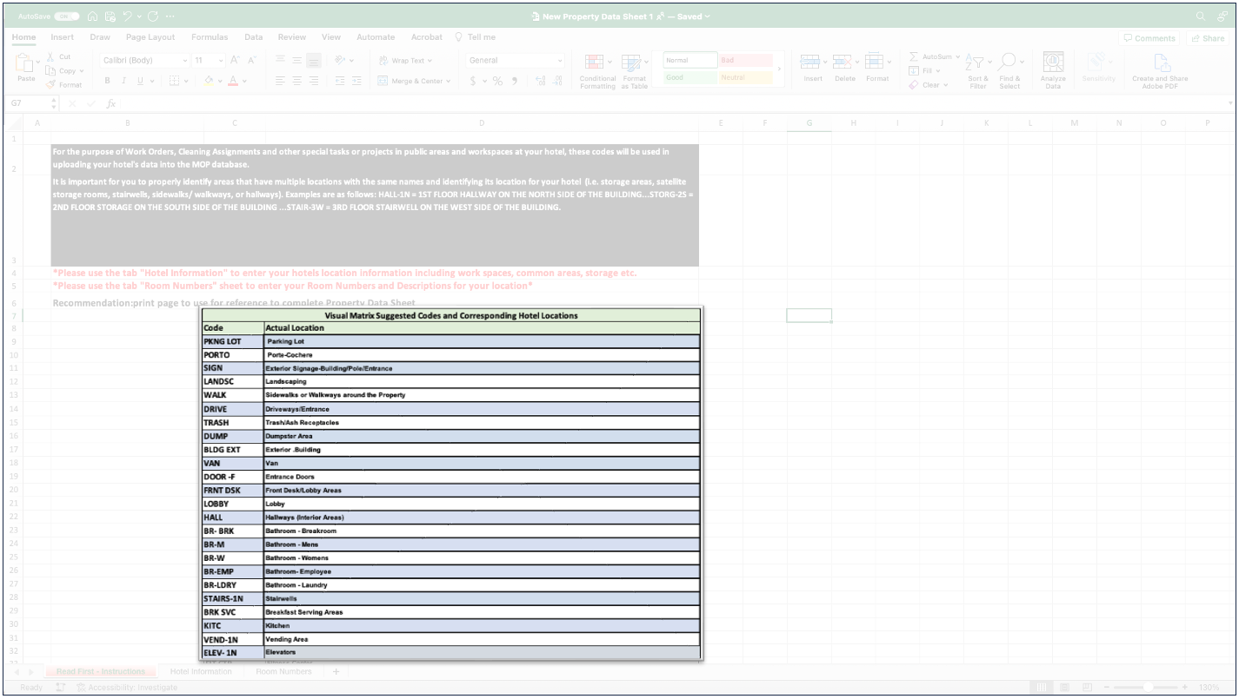Open the Hotel Information sheet tab
Image resolution: width=1239 pixels, height=699 pixels.
(x=201, y=672)
